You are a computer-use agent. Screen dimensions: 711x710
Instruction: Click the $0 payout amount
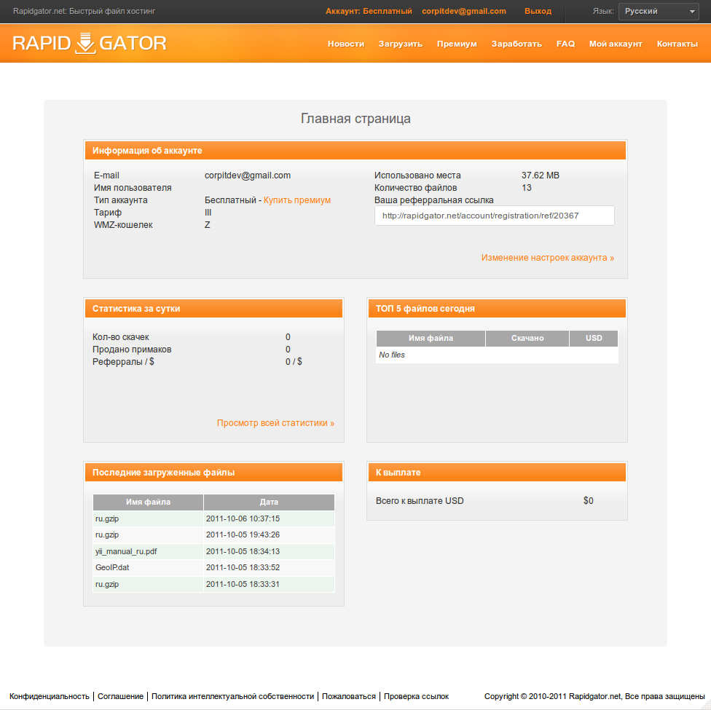tap(588, 501)
